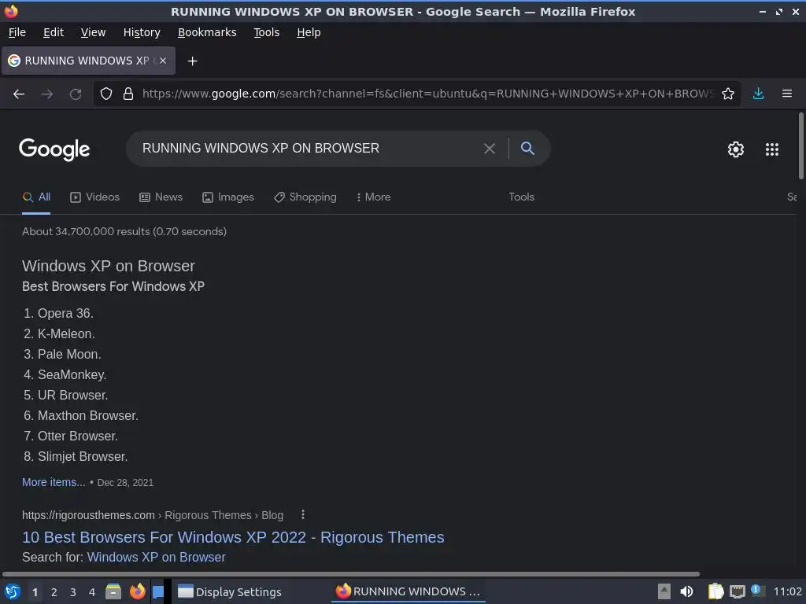Open the Bookmarks menu
The image size is (806, 604).
[x=207, y=32]
